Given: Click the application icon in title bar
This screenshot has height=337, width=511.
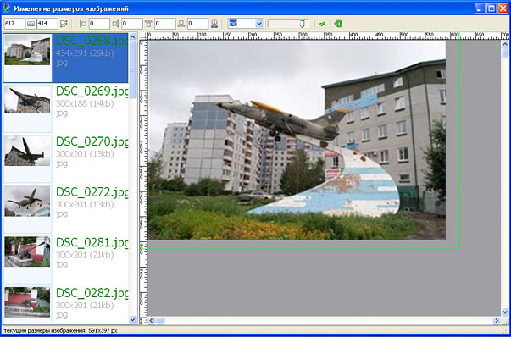Looking at the screenshot, I should (x=6, y=8).
